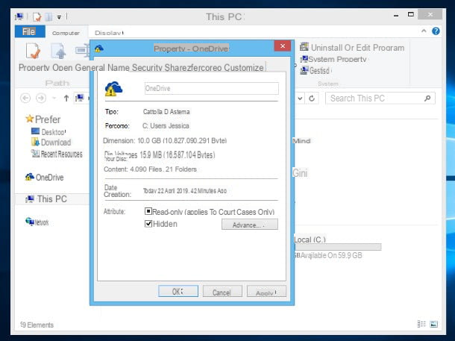455x341 pixels.
Task: Click the Properties checkmark icon in ribbon
Action: coord(33,51)
